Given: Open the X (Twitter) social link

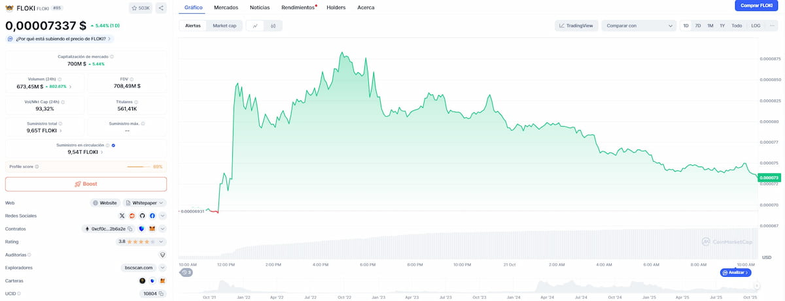Looking at the screenshot, I should pos(122,215).
